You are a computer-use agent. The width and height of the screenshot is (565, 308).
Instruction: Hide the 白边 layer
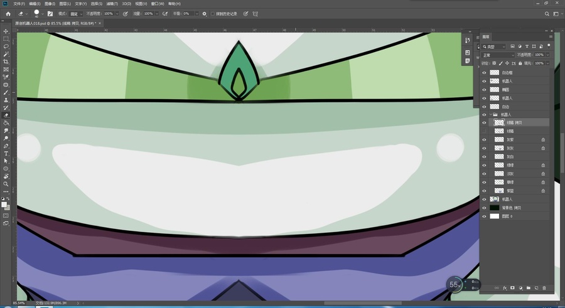pyautogui.click(x=484, y=107)
